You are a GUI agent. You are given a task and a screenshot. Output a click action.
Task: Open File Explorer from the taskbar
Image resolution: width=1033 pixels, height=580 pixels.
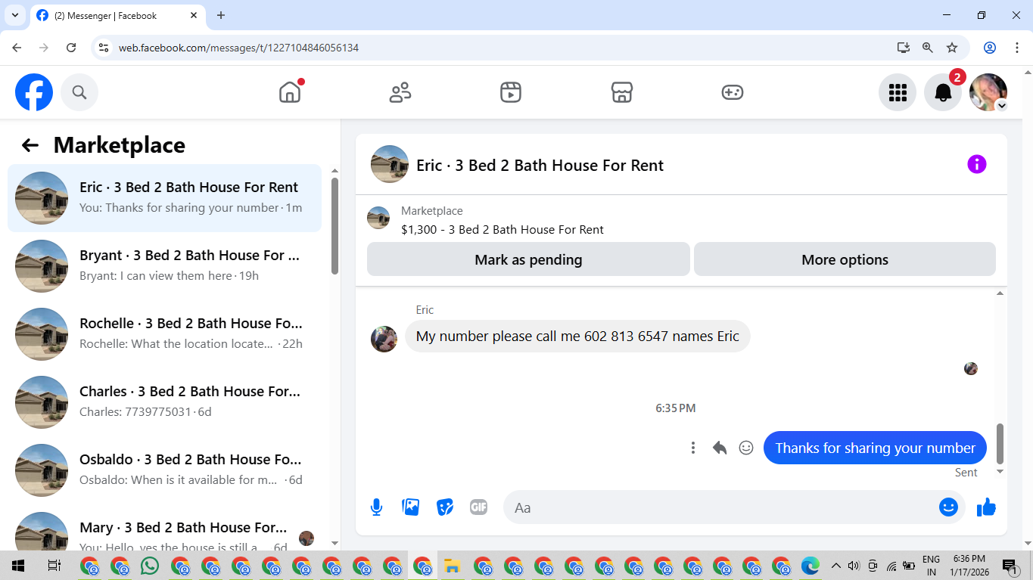click(453, 566)
